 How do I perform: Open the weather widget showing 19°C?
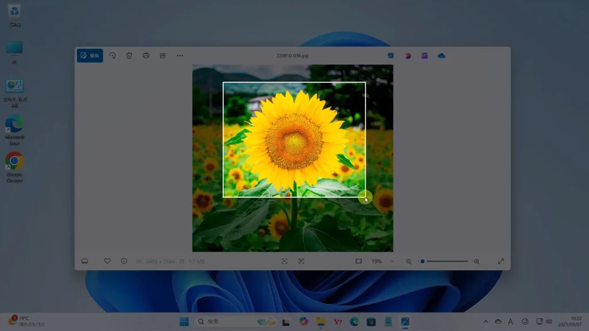[27, 321]
